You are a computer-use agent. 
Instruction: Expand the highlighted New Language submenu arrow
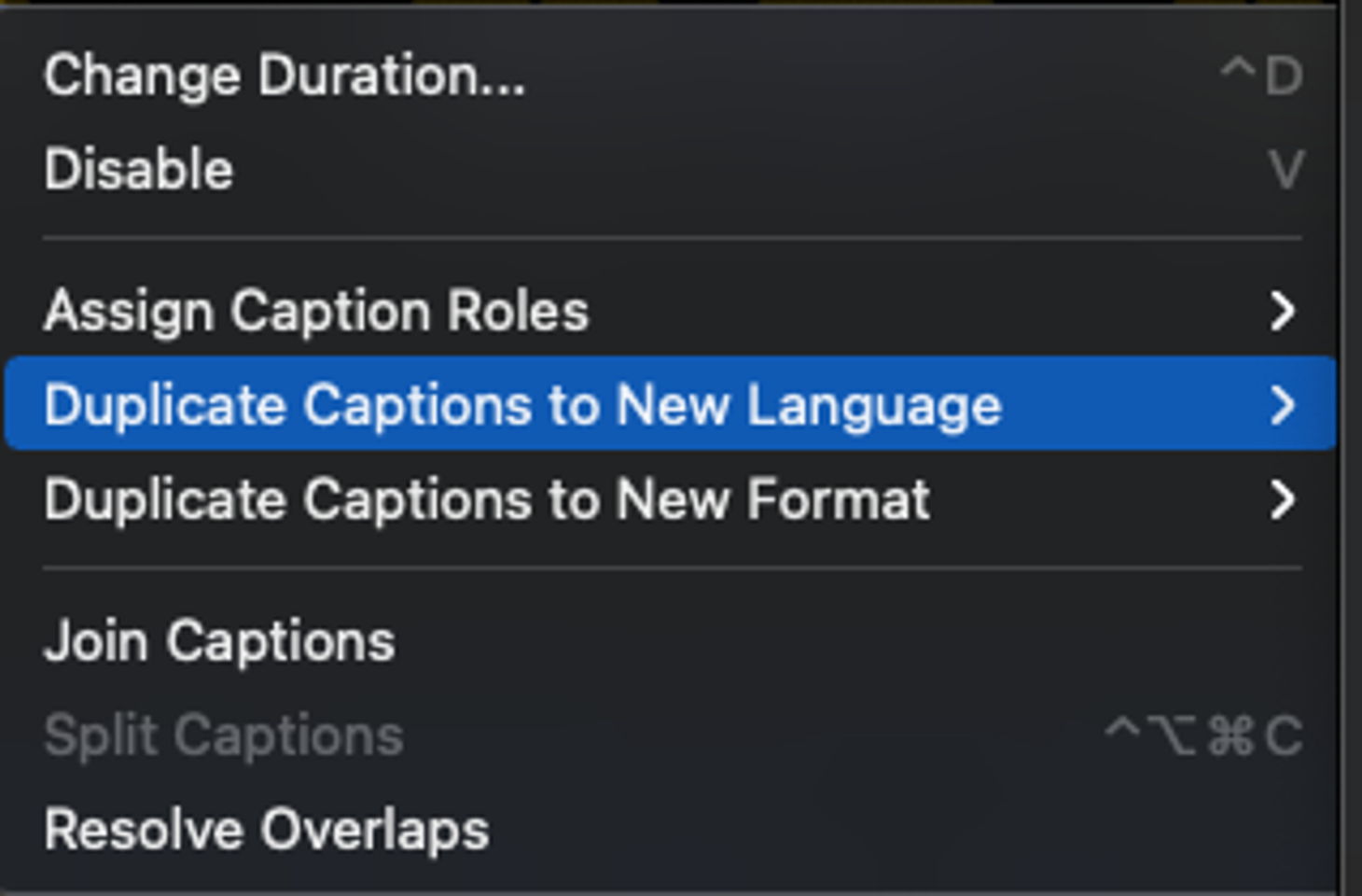(x=1284, y=405)
